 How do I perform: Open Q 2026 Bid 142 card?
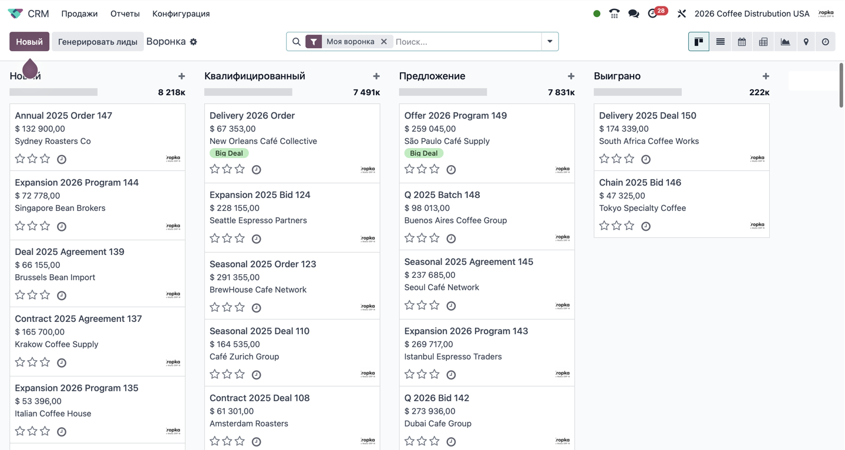point(487,418)
